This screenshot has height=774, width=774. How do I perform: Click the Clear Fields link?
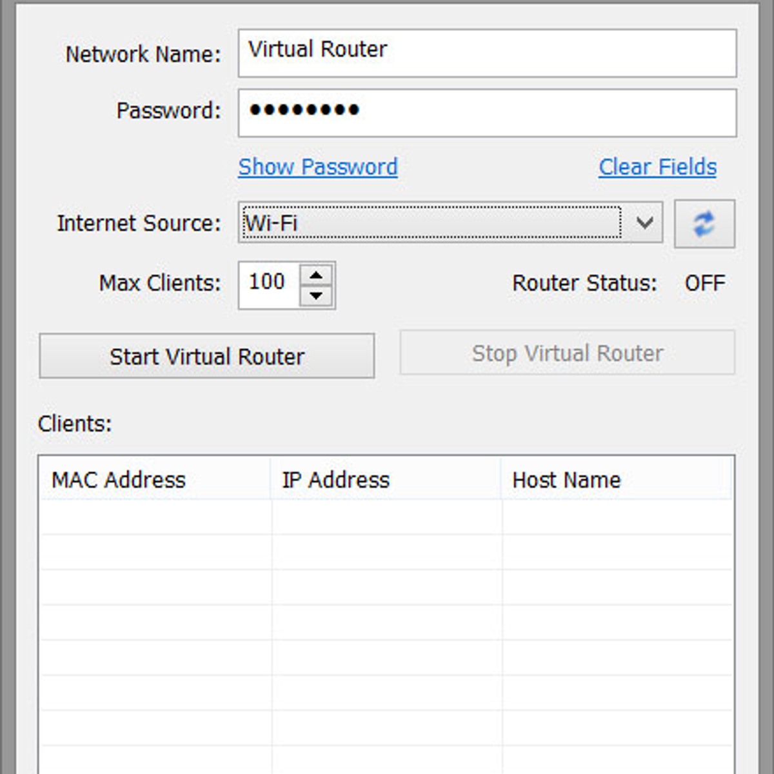[x=657, y=167]
